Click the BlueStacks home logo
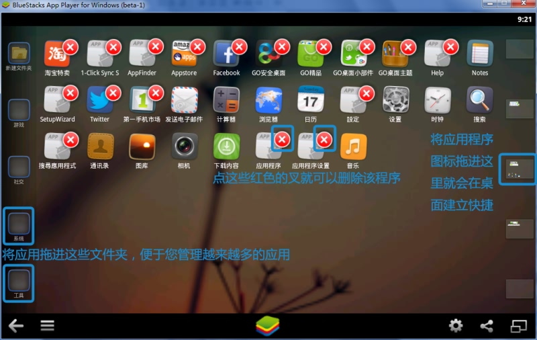This screenshot has width=537, height=340. 267,326
